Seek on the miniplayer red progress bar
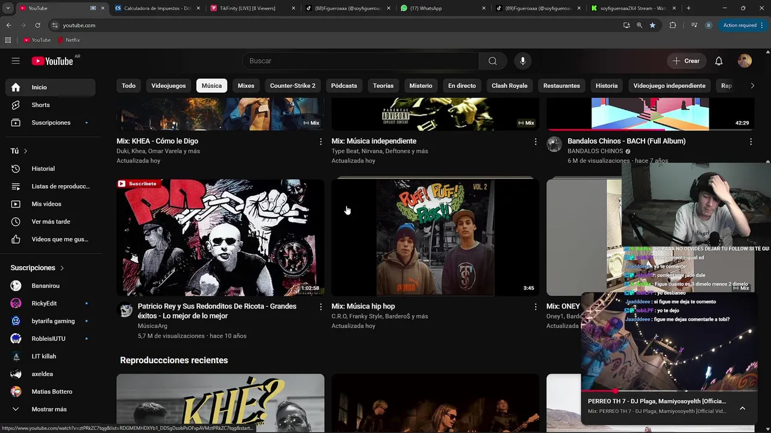 pos(669,391)
